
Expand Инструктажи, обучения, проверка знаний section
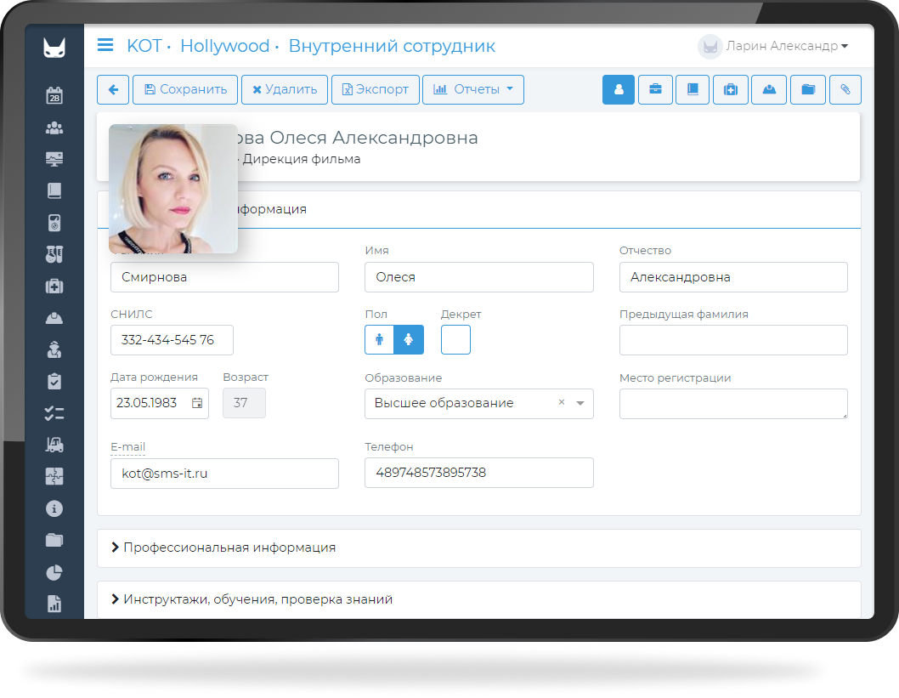coord(479,599)
